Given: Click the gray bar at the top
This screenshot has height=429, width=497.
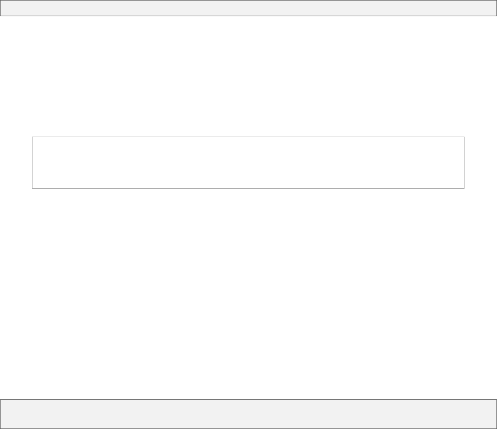Looking at the screenshot, I should pos(248,8).
